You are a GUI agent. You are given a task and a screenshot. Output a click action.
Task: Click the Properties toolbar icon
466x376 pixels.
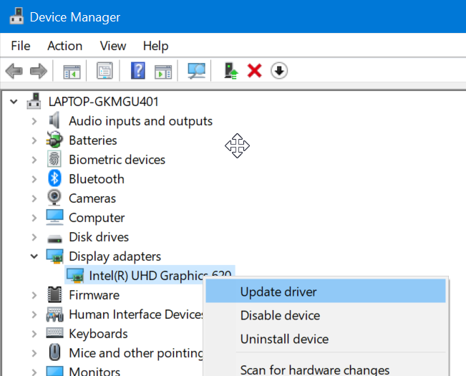click(x=105, y=71)
